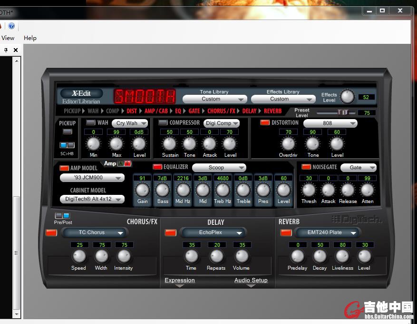Click the Distortion Tone knob
The image size is (417, 324).
(x=313, y=144)
